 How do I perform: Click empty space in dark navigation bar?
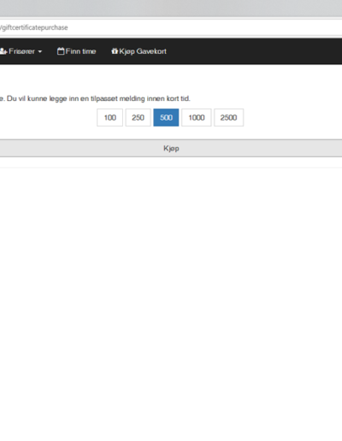pos(254,51)
